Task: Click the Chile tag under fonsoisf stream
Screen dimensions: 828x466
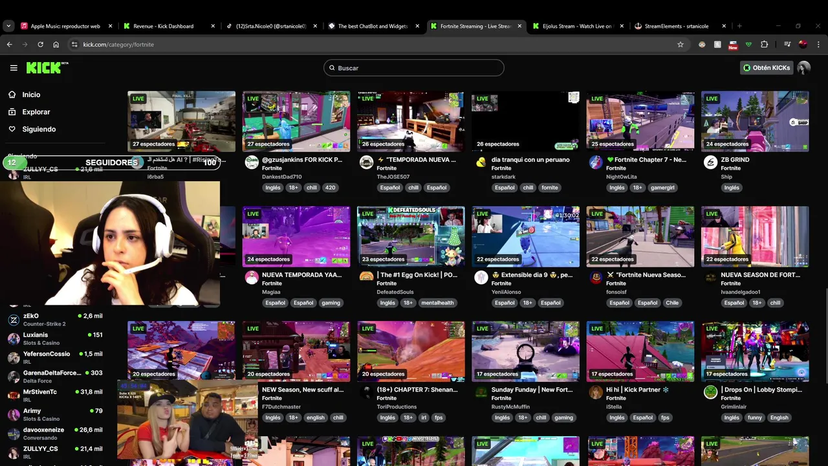Action: [x=672, y=303]
